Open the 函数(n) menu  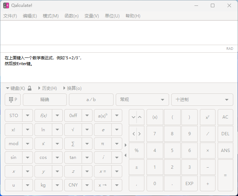71,16
